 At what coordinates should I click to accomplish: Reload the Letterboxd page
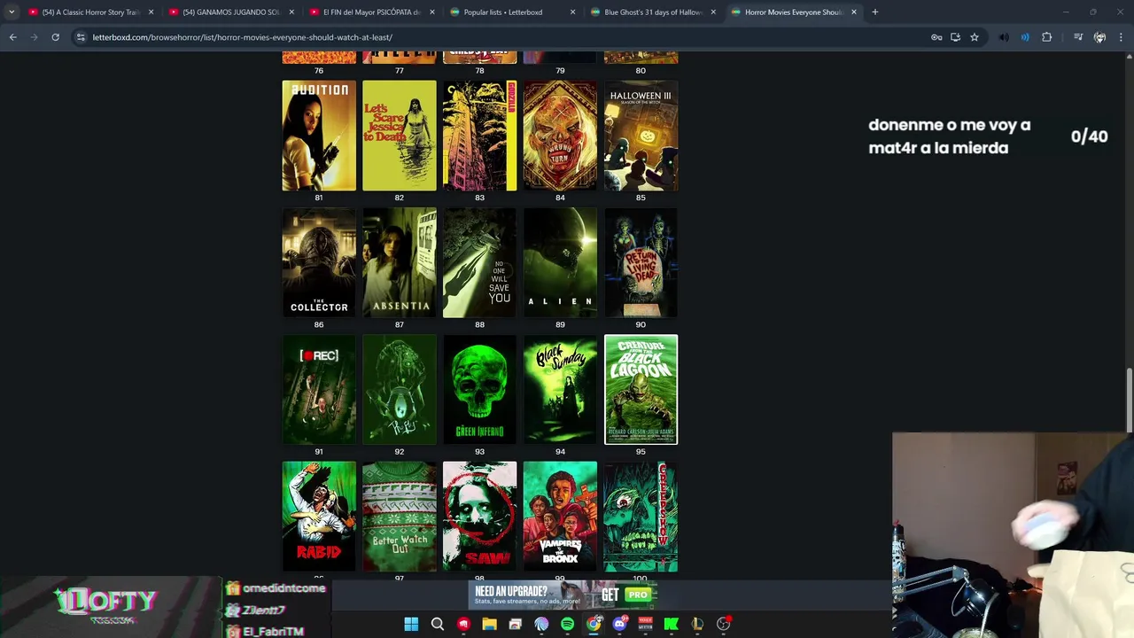click(55, 37)
